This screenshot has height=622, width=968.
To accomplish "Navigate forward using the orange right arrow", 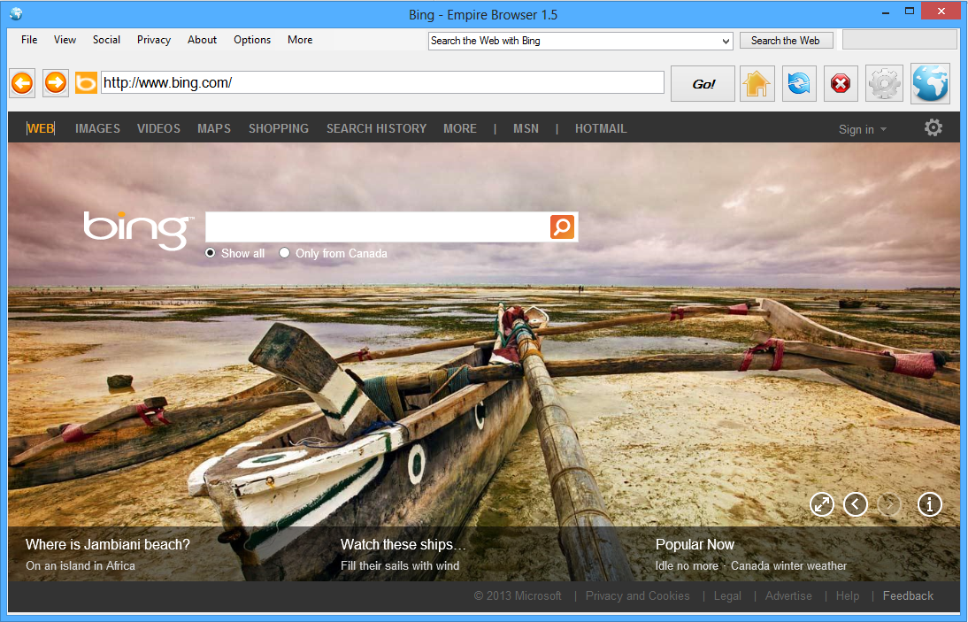I will tap(54, 82).
